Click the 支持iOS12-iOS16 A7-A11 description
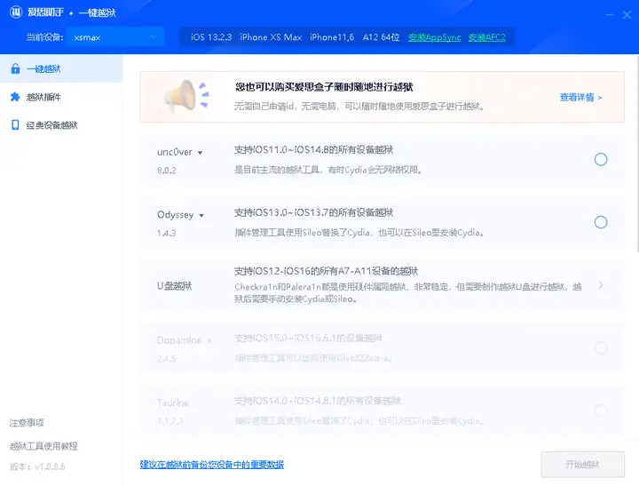 point(326,271)
